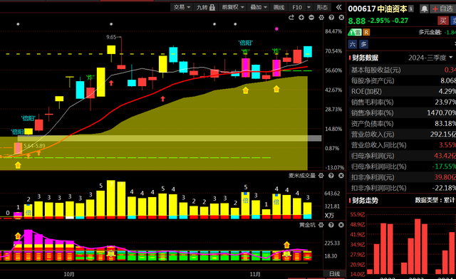Click the 雷 warning badge
This screenshot has height=279, width=456.
355,32
